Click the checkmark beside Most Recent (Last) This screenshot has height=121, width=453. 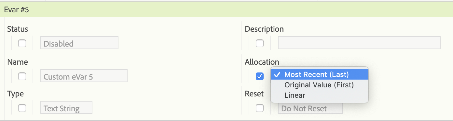pos(277,75)
